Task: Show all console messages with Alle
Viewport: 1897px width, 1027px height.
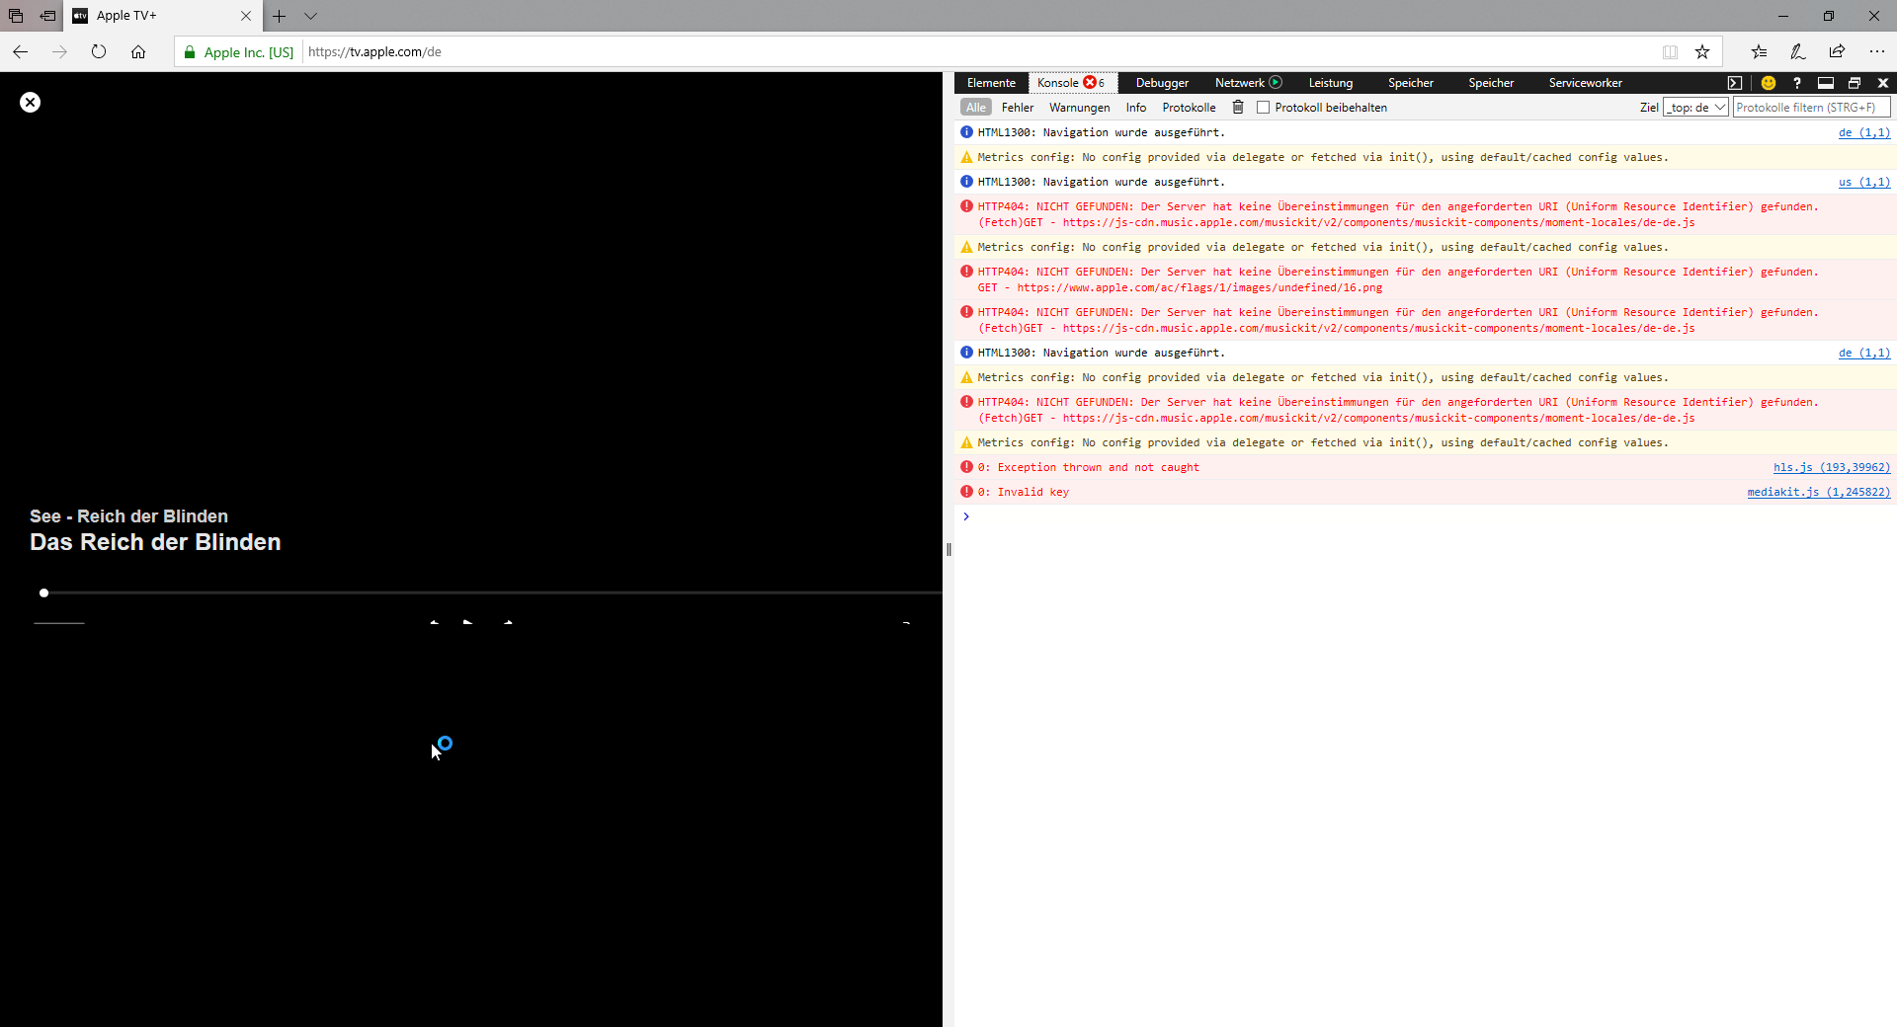Action: click(x=976, y=108)
